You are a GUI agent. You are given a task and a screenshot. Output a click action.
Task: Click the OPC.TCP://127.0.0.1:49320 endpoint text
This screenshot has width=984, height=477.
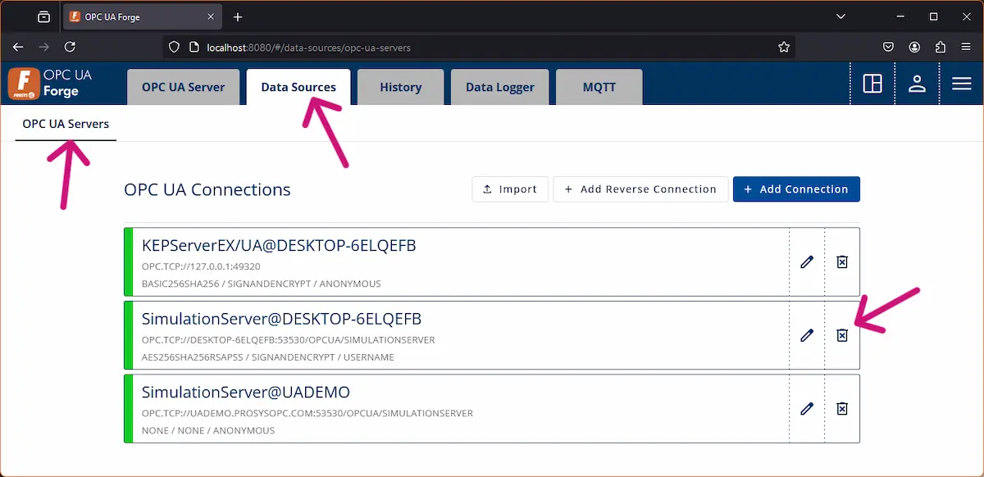tap(201, 266)
